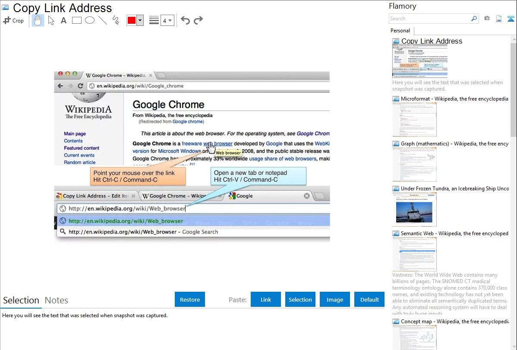Image resolution: width=517 pixels, height=350 pixels.
Task: Switch to the Selection tab
Action: coord(21,300)
